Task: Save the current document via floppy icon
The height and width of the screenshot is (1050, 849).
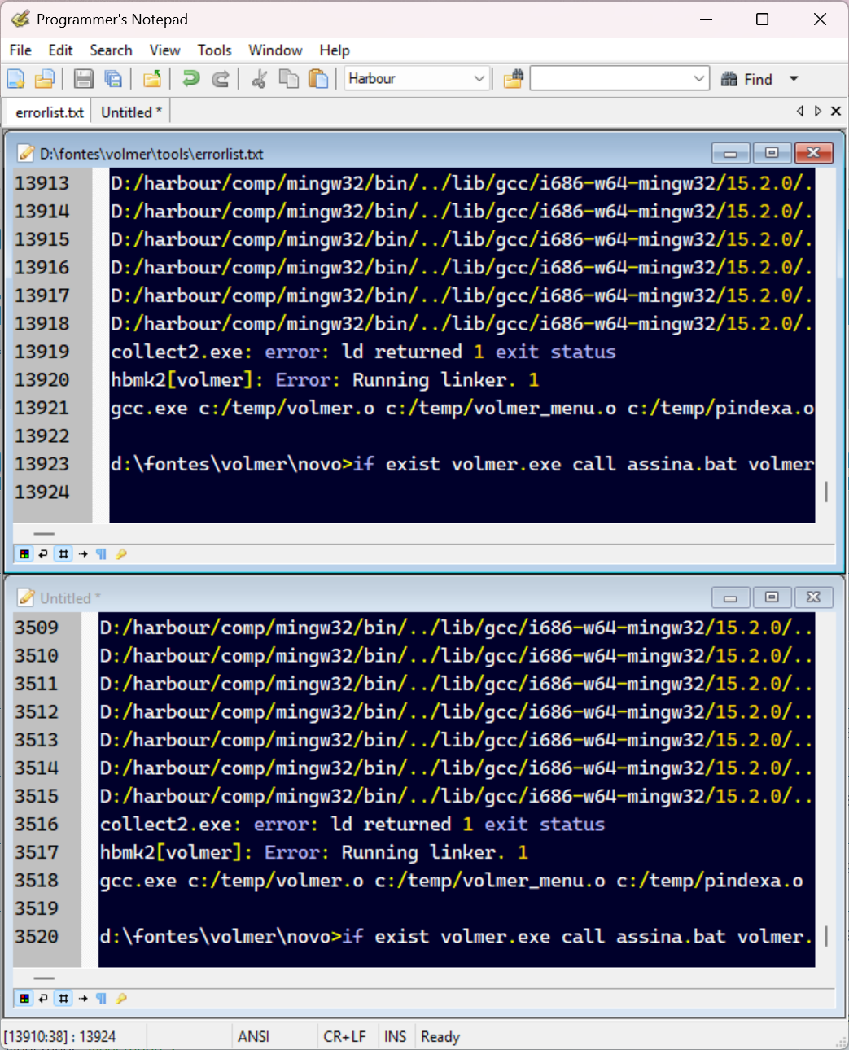Action: pyautogui.click(x=83, y=79)
